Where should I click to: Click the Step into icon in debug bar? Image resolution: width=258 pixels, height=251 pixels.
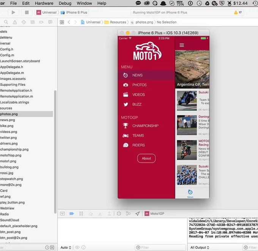(100, 213)
